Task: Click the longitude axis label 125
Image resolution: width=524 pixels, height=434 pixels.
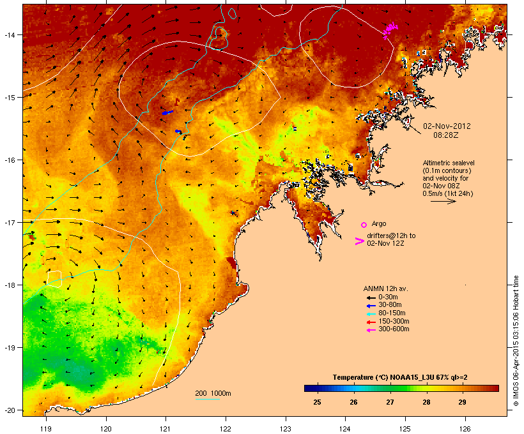Action: tap(405, 429)
